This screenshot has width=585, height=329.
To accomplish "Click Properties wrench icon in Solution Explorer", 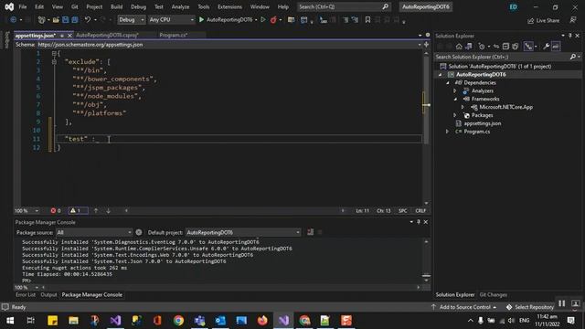I will point(547,47).
